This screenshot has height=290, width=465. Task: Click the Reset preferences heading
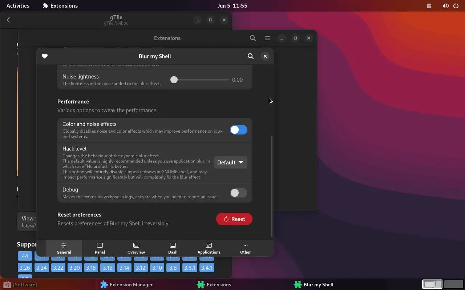[x=79, y=215]
